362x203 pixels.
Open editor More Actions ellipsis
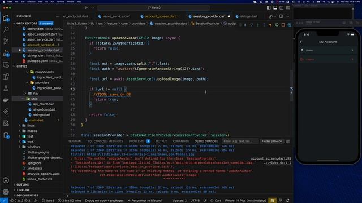pos(287,16)
